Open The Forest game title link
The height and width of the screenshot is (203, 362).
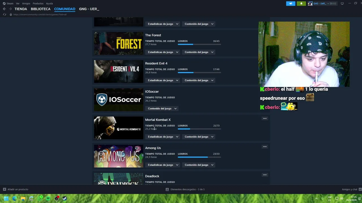coord(153,35)
